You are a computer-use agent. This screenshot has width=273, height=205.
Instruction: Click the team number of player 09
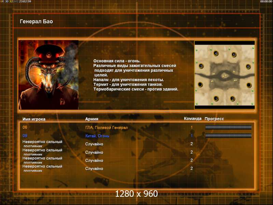click(x=192, y=136)
